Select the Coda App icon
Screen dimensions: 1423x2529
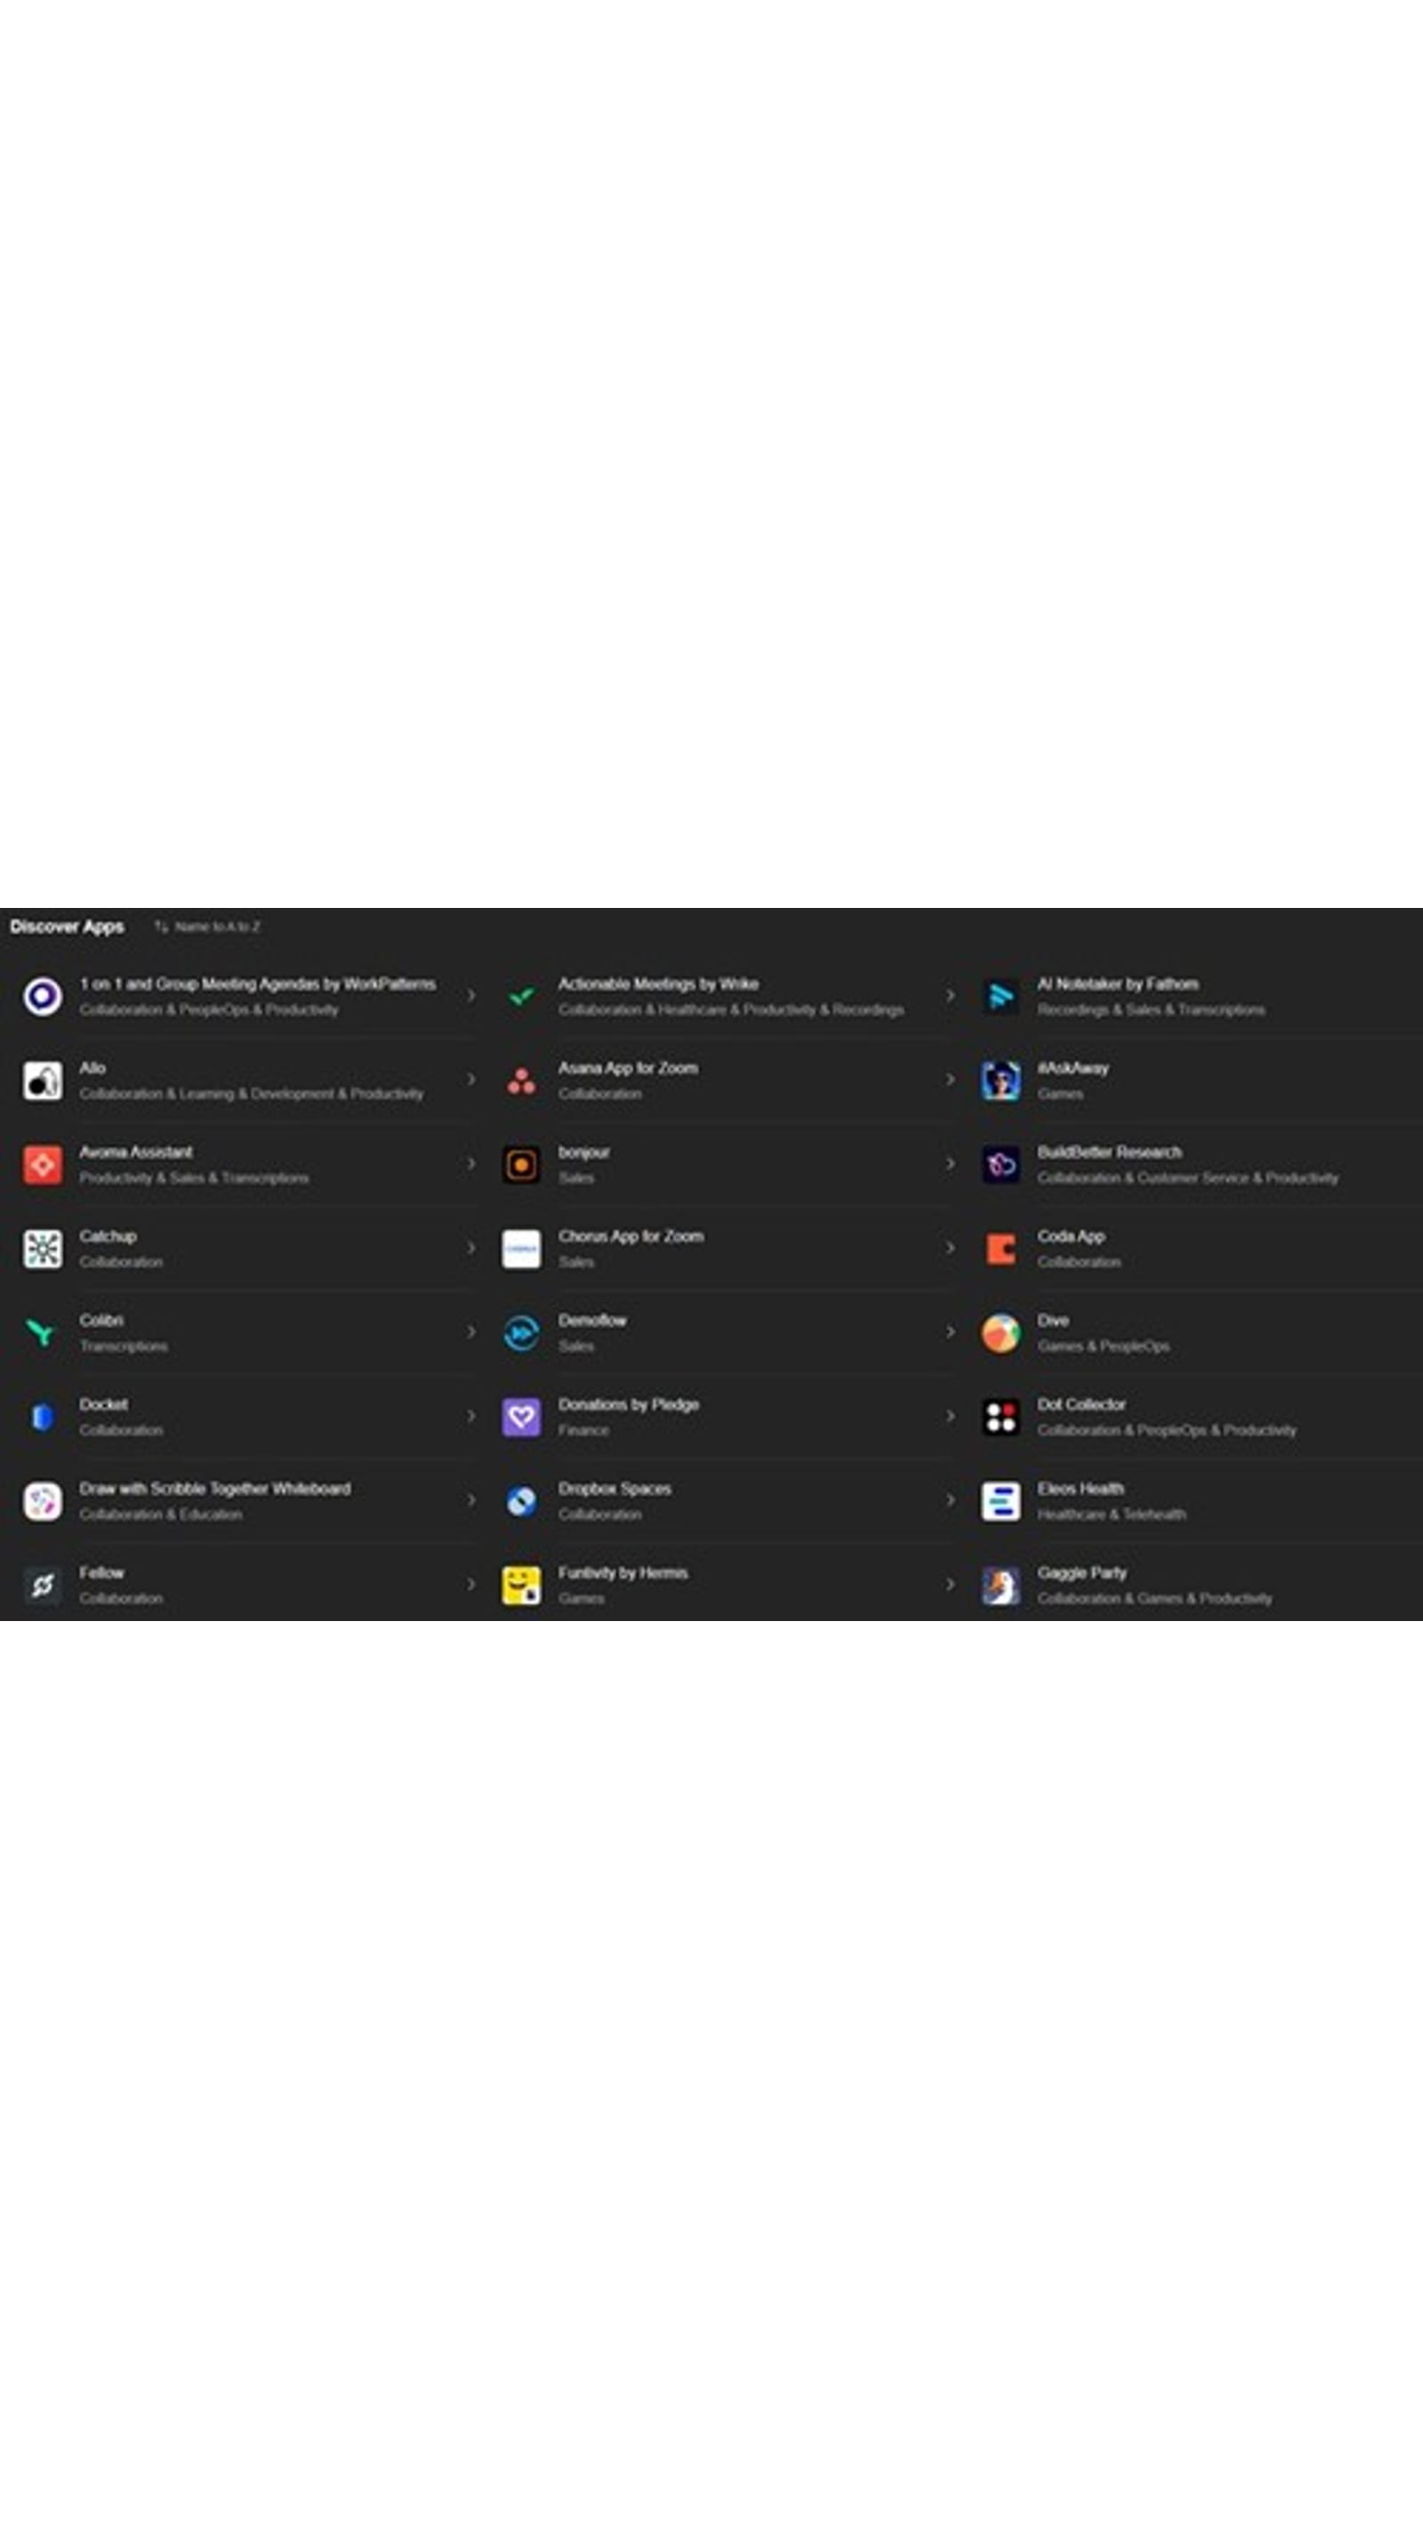1000,1248
